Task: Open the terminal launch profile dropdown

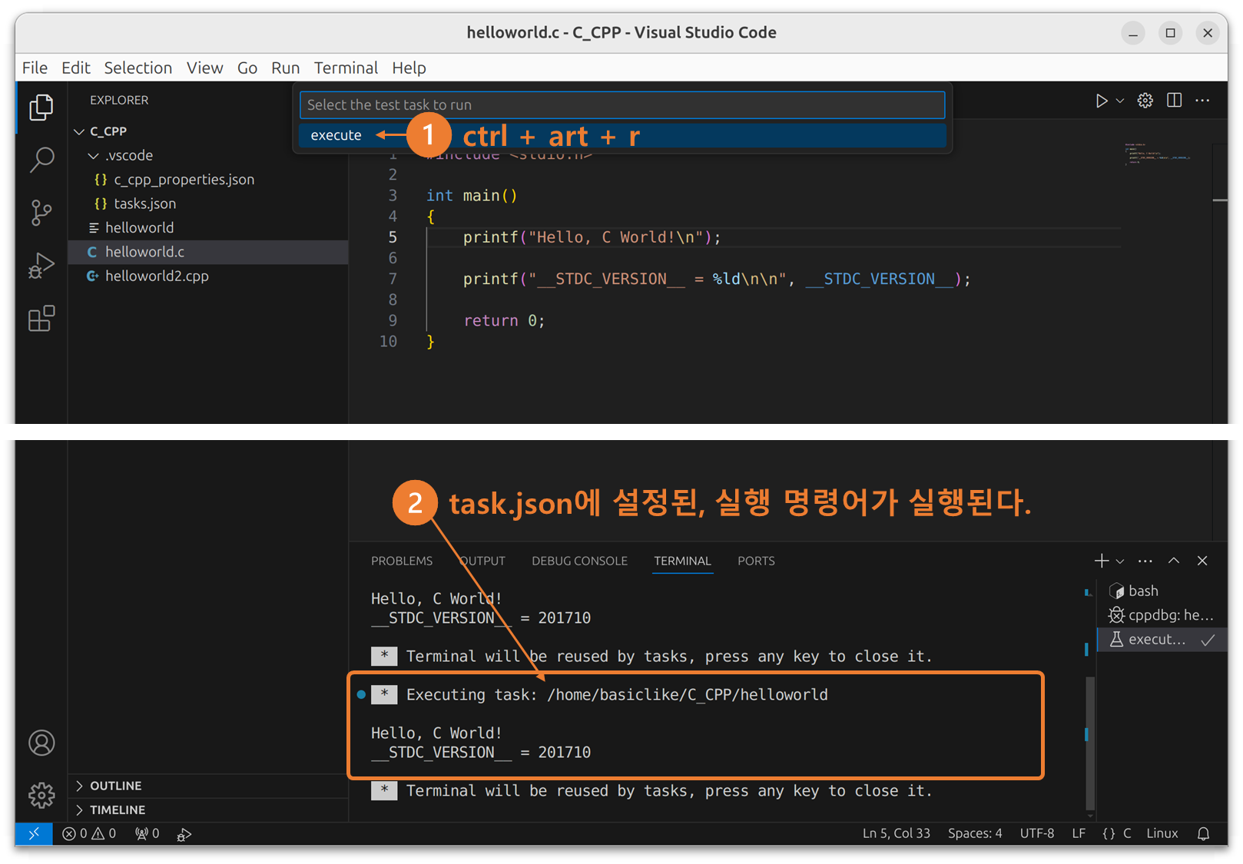Action: coord(1120,561)
